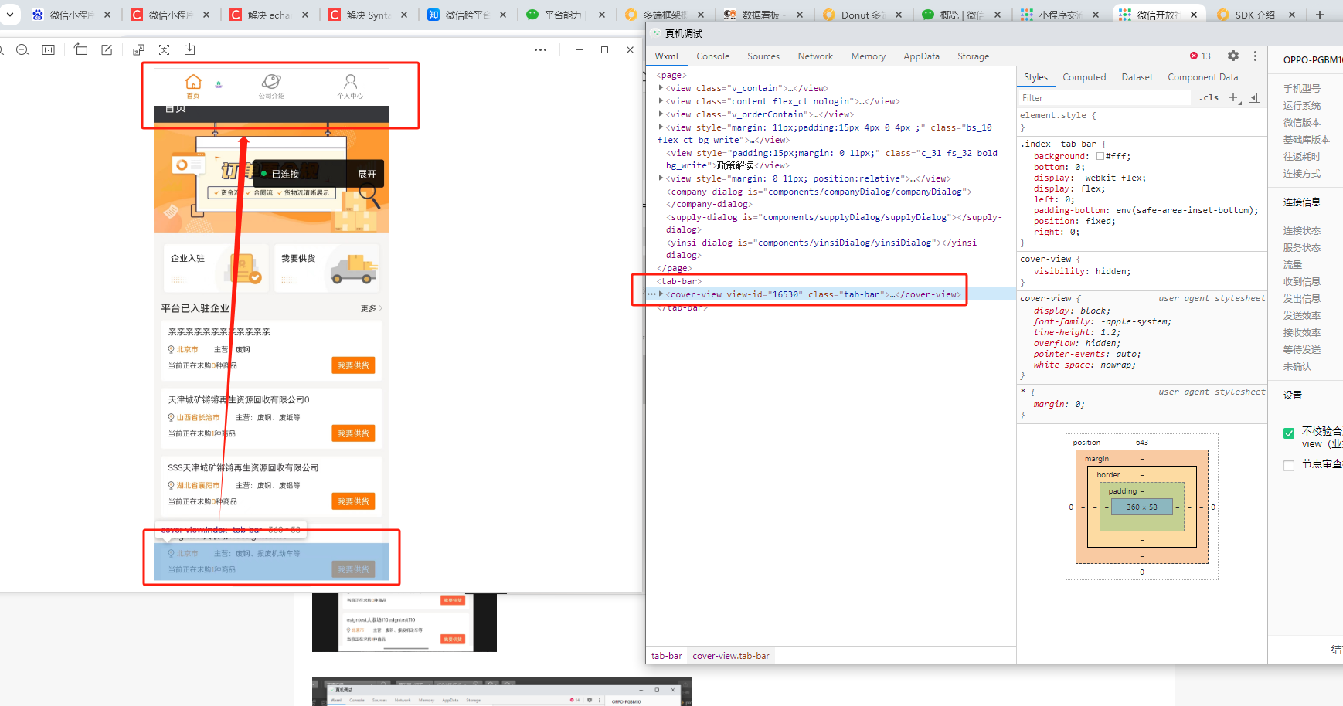Select the Styles sidebar tab
This screenshot has height=706, width=1343.
pyautogui.click(x=1035, y=77)
